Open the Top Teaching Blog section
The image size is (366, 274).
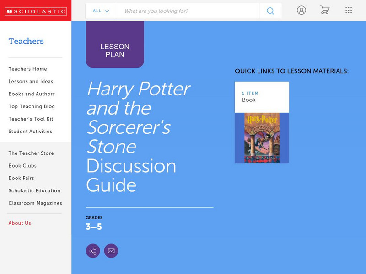[x=29, y=106]
